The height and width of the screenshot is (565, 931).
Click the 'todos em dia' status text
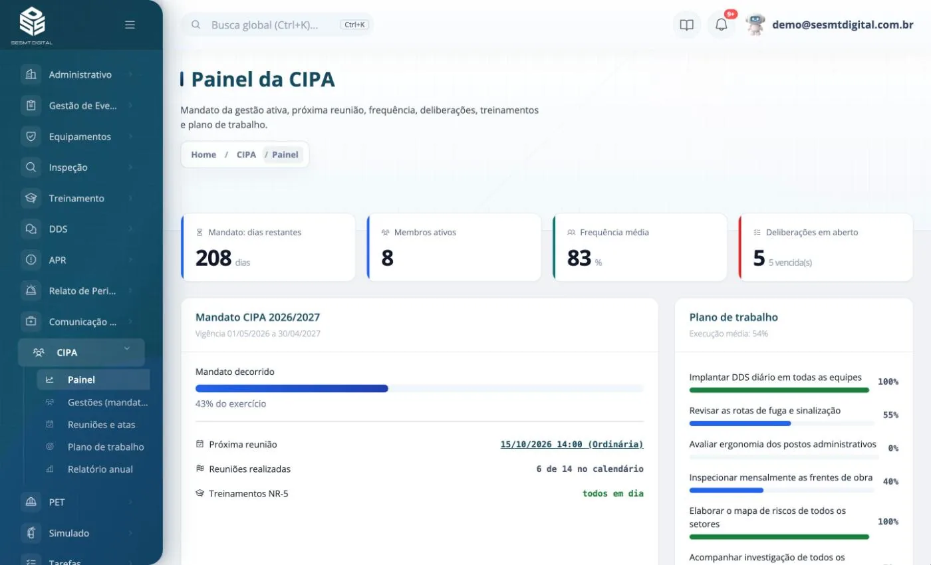click(x=613, y=493)
